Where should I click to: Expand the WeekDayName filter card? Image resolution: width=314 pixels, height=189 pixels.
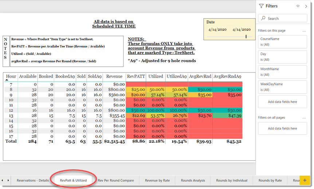tap(282, 87)
